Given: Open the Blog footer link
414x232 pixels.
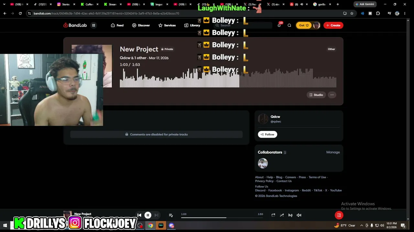Looking at the screenshot, I should pos(279,177).
